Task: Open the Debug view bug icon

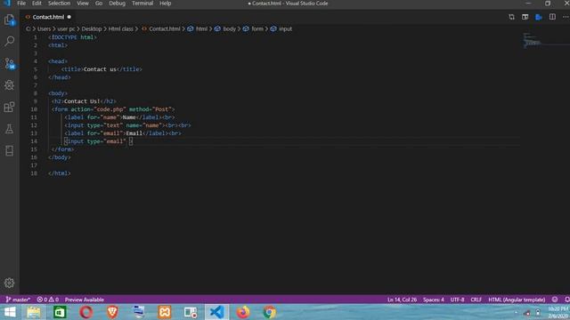Action: [x=10, y=85]
